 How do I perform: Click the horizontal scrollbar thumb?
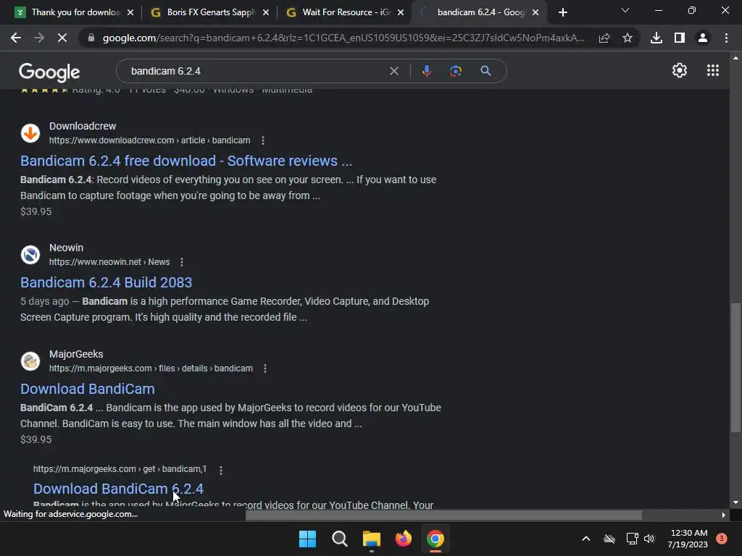coord(444,515)
